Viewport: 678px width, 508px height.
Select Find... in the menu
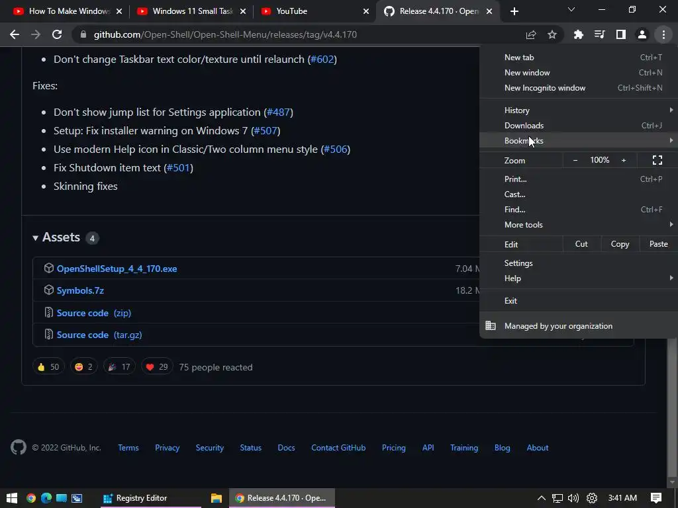coord(579,209)
